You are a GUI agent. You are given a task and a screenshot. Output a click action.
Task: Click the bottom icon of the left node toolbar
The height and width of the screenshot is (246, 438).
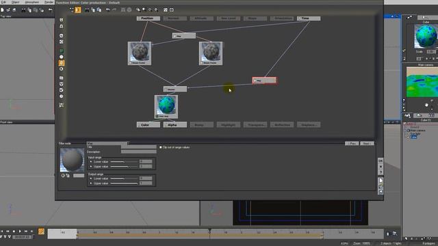[x=62, y=105]
